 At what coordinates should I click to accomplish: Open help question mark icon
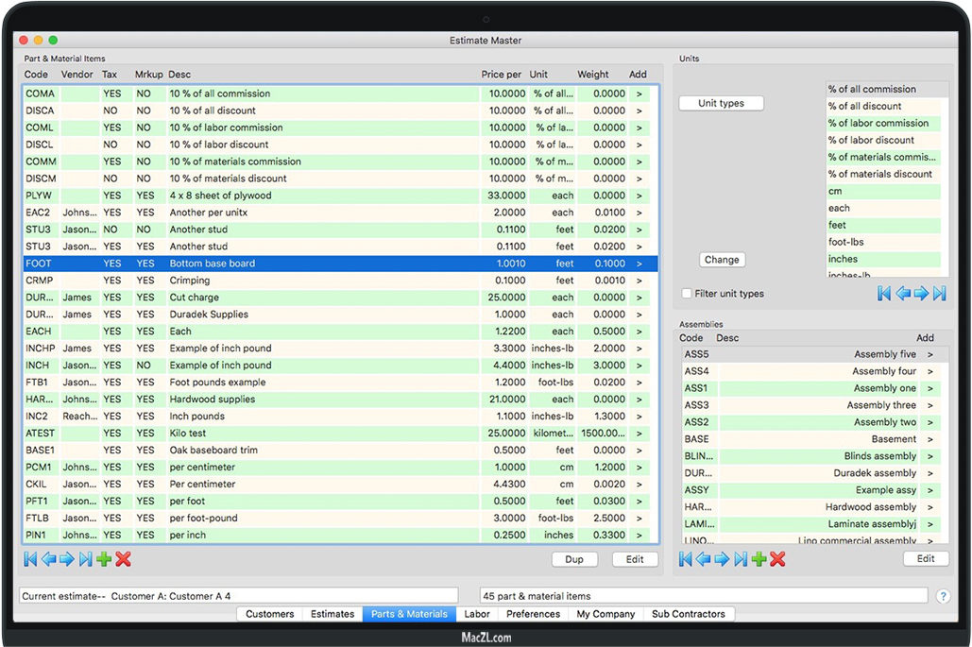click(x=943, y=596)
